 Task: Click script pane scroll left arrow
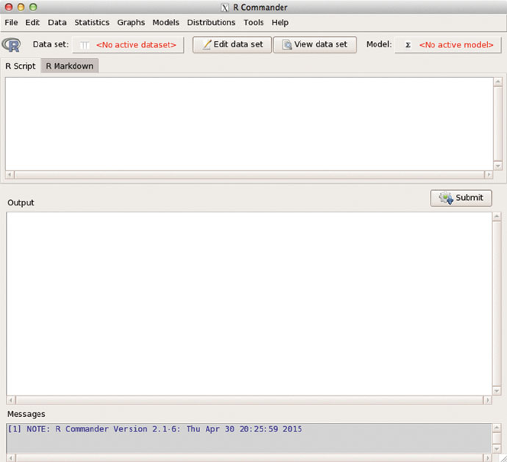[x=10, y=175]
